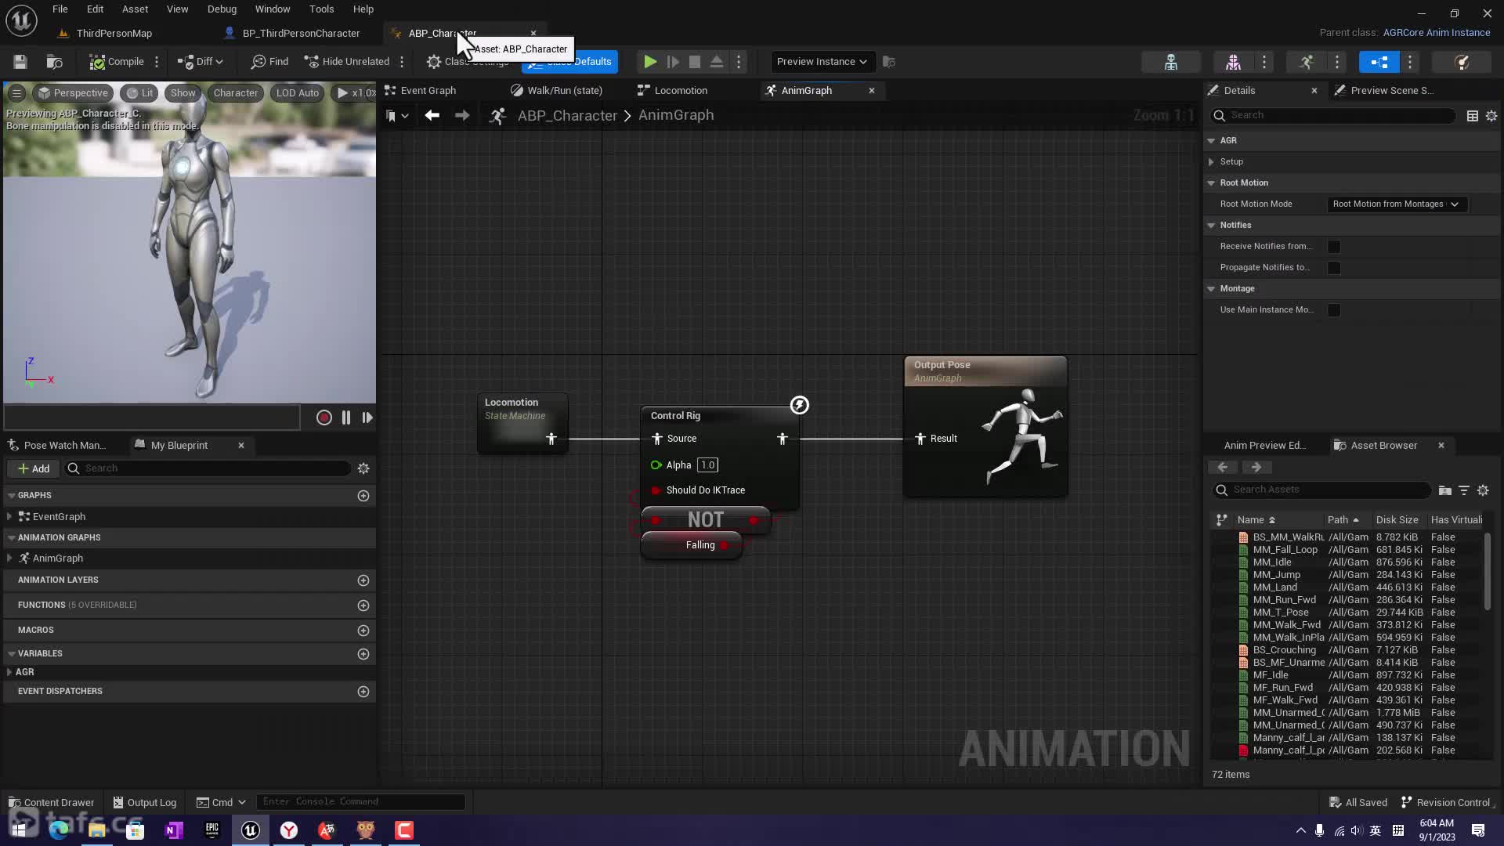1504x846 pixels.
Task: Open the Preview Instance dropdown
Action: point(822,62)
